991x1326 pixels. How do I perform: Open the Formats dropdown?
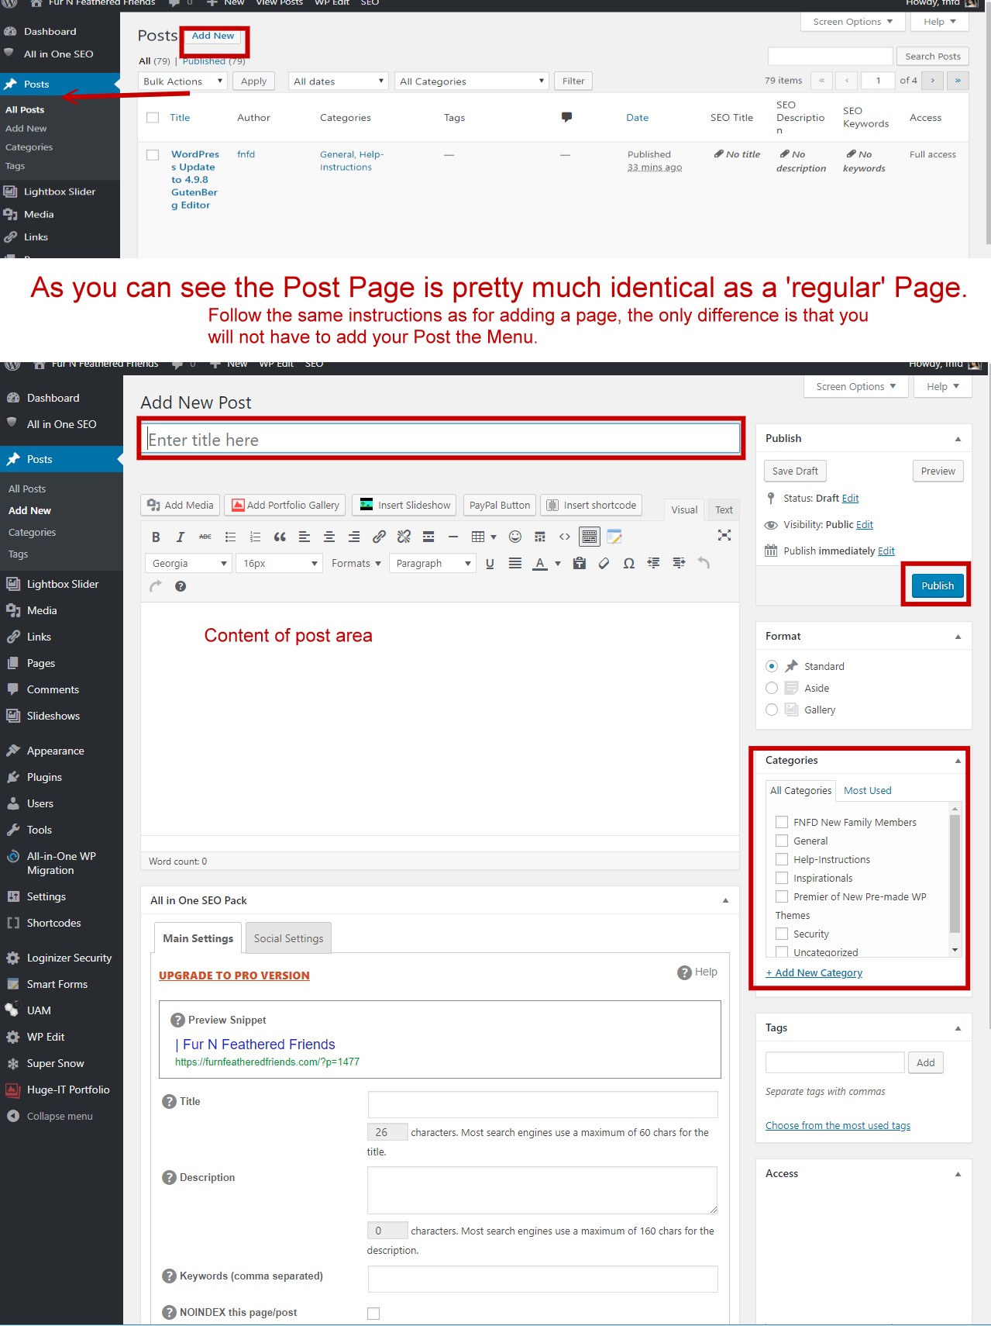click(x=356, y=563)
